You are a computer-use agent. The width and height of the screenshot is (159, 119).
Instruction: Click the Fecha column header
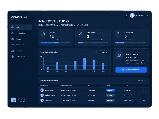point(126,85)
